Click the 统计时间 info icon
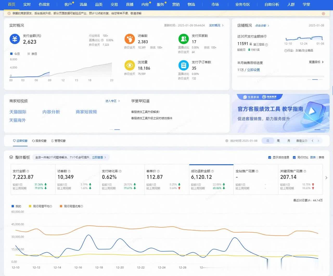333x276 pixels. point(227,141)
